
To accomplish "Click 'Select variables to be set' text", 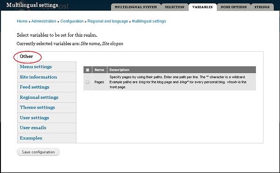I will (57, 35).
